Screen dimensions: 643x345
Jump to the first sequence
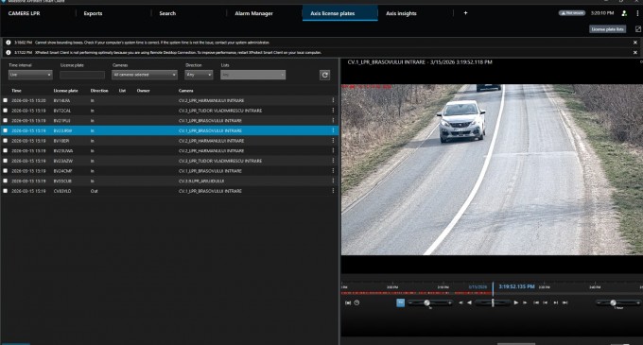[x=536, y=302]
